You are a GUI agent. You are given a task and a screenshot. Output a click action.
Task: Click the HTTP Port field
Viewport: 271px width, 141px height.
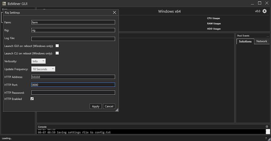73,85
